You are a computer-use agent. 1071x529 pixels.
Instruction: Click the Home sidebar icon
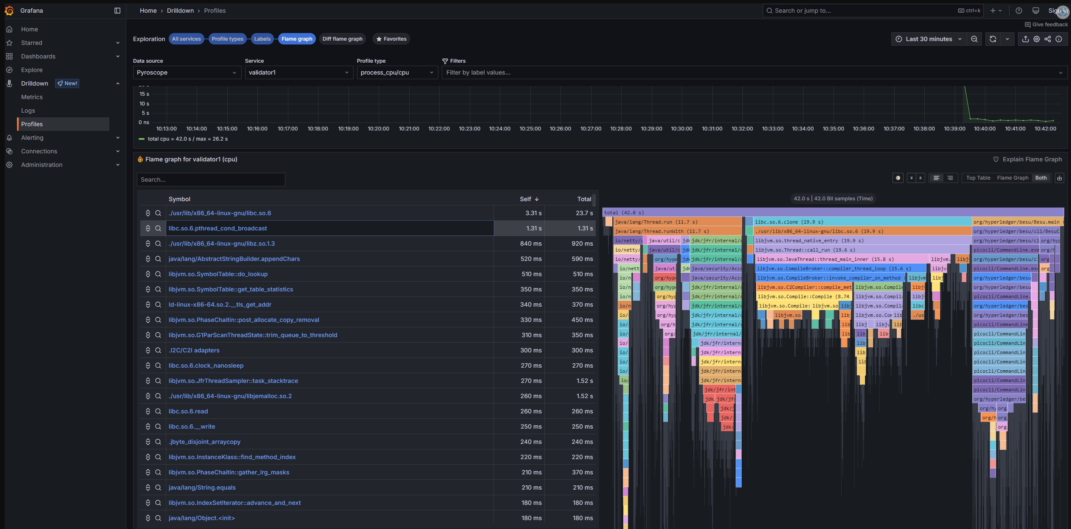[9, 29]
